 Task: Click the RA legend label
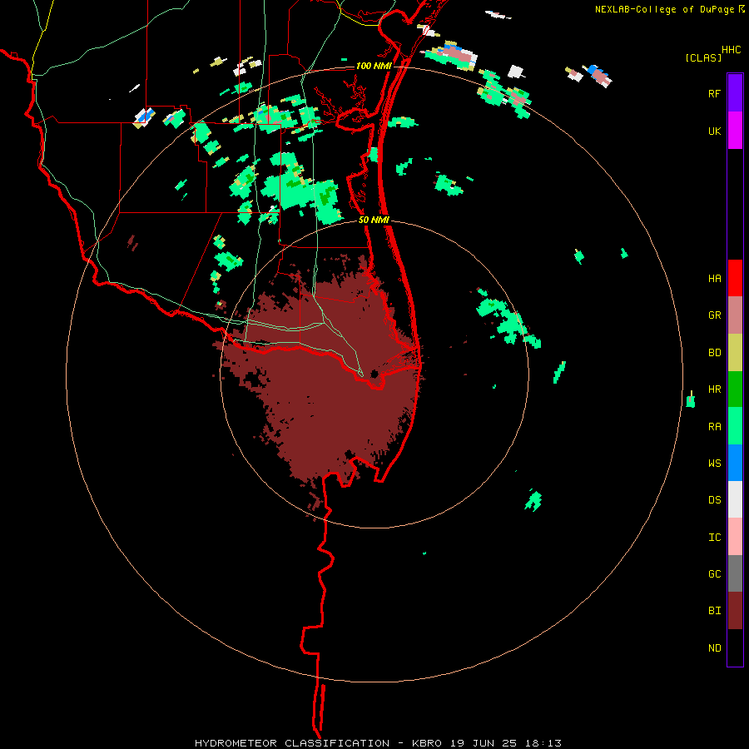714,427
